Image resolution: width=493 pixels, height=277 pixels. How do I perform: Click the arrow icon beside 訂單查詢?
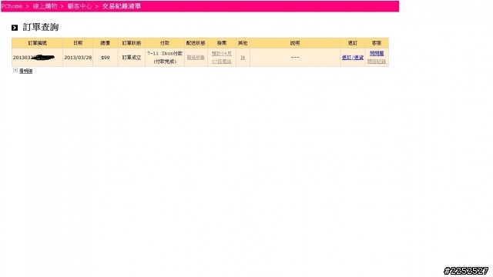point(15,28)
